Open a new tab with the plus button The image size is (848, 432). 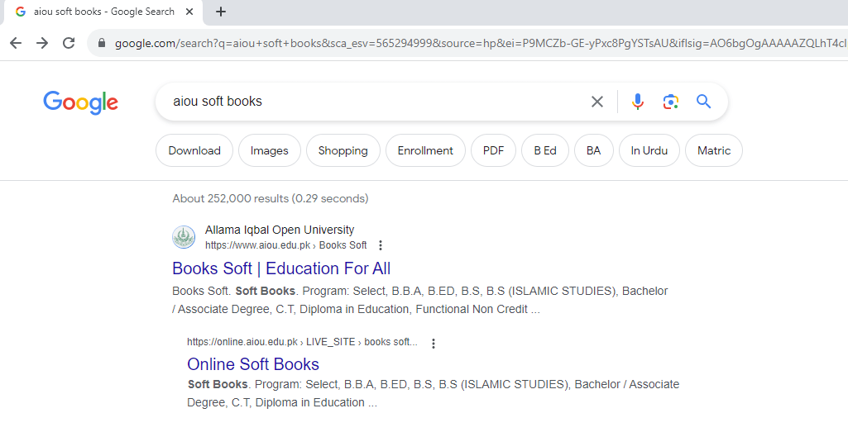pyautogui.click(x=221, y=12)
